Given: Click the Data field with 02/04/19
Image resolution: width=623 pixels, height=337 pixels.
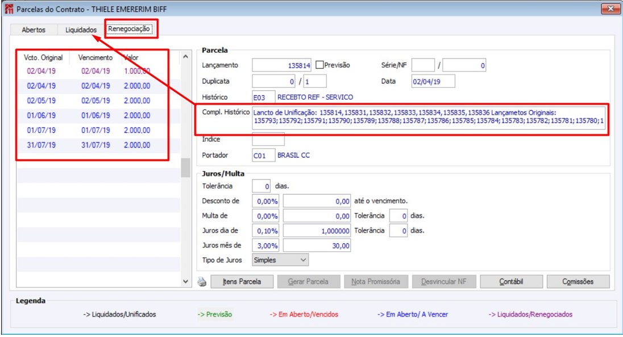Looking at the screenshot, I should click(433, 82).
